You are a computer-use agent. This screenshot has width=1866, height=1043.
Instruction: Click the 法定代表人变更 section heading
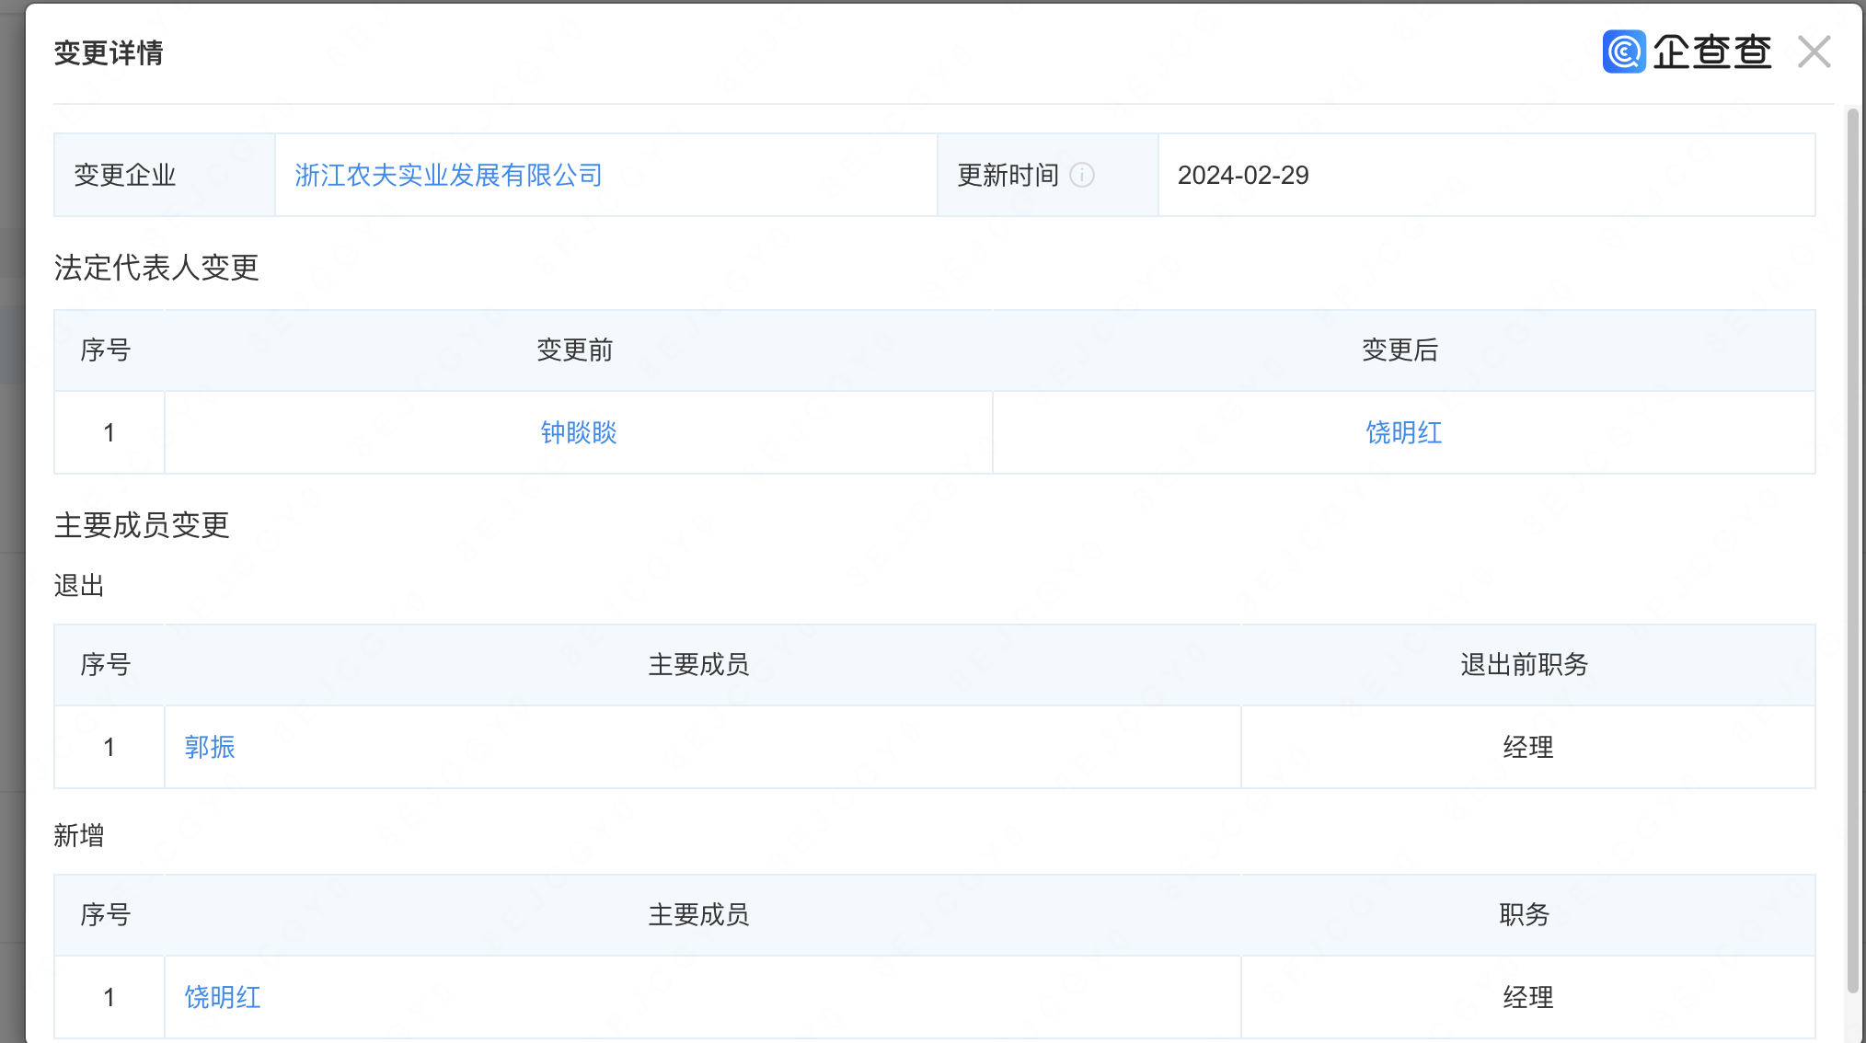point(156,268)
